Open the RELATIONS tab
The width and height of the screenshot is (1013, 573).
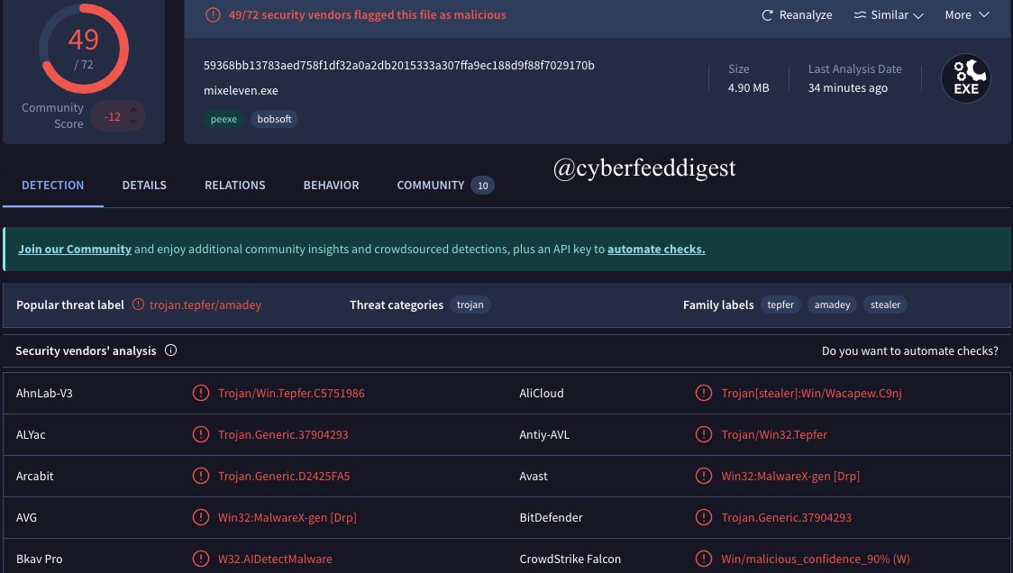coord(234,186)
